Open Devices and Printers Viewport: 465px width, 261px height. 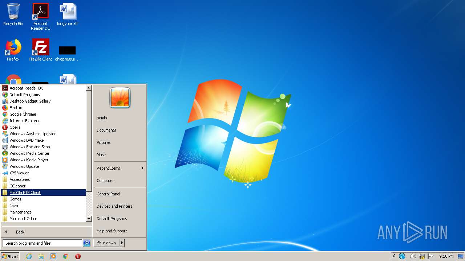click(x=120, y=206)
